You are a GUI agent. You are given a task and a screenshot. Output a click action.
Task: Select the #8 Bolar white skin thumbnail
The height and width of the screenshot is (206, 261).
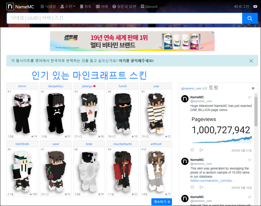[x=89, y=171]
